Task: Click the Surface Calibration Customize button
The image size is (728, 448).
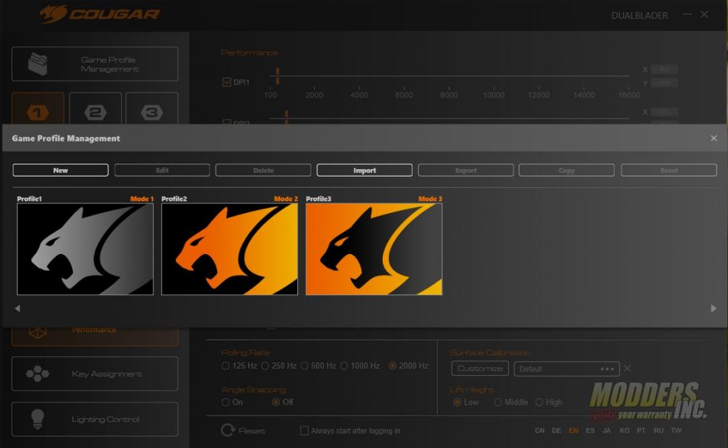Action: tap(480, 369)
